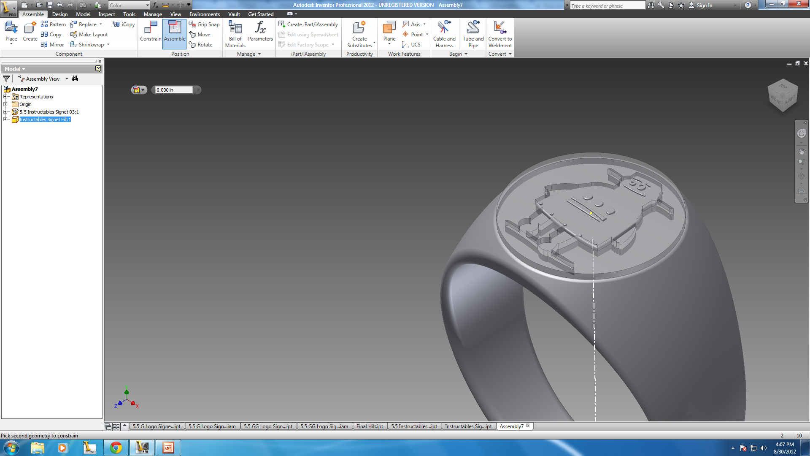Create a work Plane
This screenshot has height=456, width=810.
click(389, 33)
